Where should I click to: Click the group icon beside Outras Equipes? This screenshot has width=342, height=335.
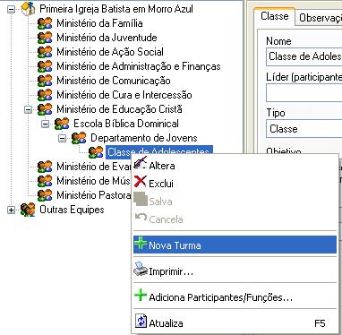pos(28,210)
